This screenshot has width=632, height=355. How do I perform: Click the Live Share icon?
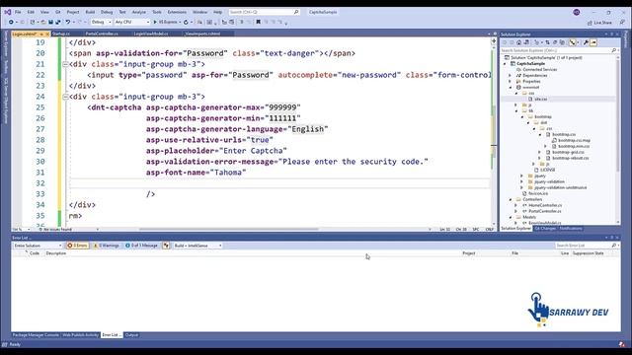[590, 23]
